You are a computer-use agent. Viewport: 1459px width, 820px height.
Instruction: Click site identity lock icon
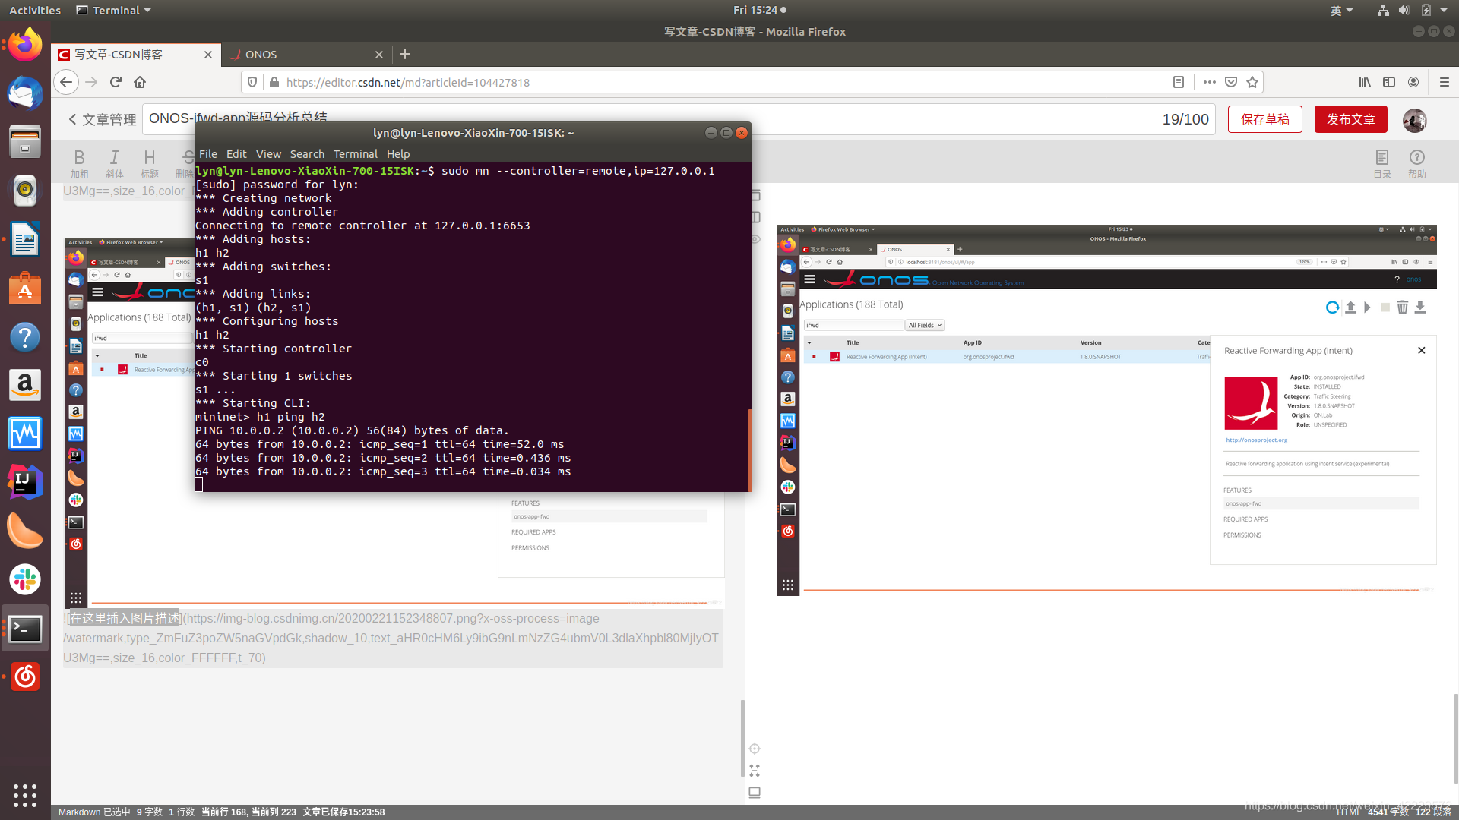274,82
